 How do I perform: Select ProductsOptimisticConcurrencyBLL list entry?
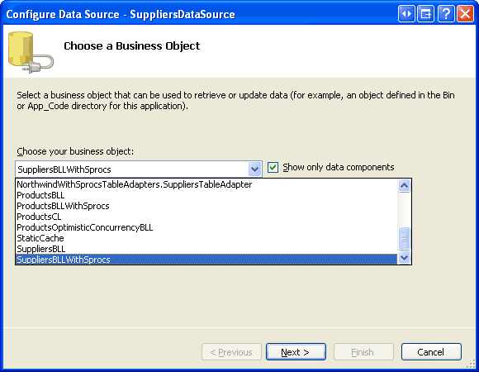pyautogui.click(x=206, y=227)
